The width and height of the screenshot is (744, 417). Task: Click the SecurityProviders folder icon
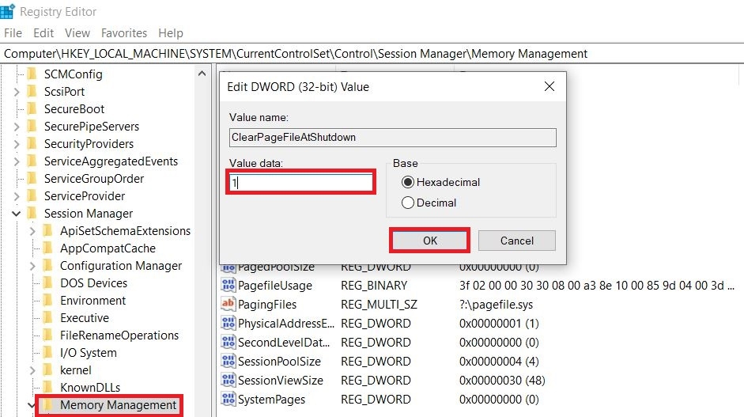tap(32, 144)
